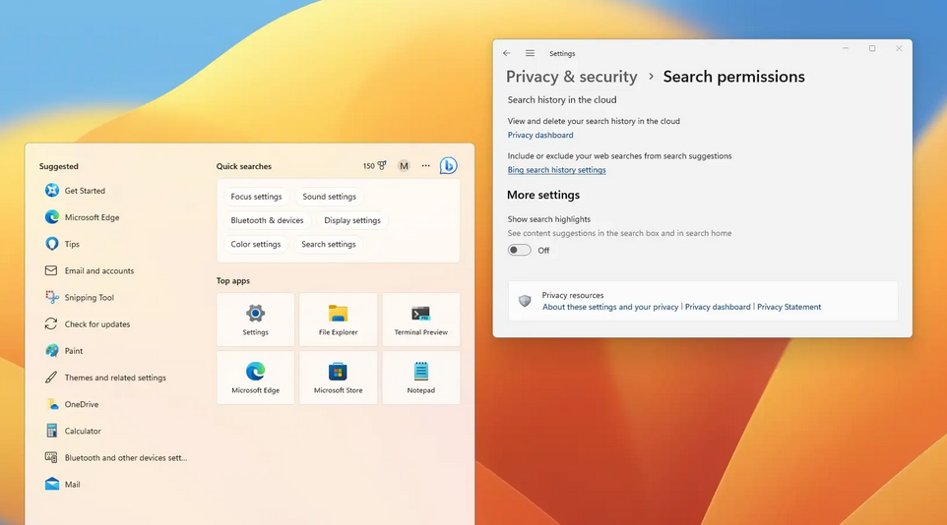Navigate to Privacy & security breadcrumb

point(571,77)
